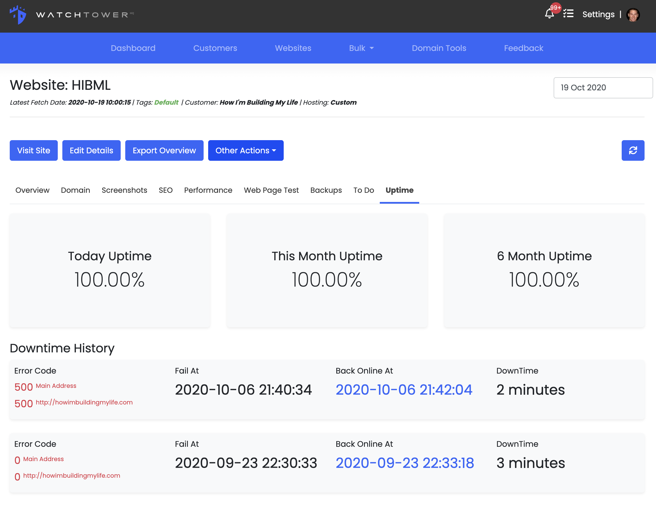Click the Visit Site button
656x508 pixels.
34,150
